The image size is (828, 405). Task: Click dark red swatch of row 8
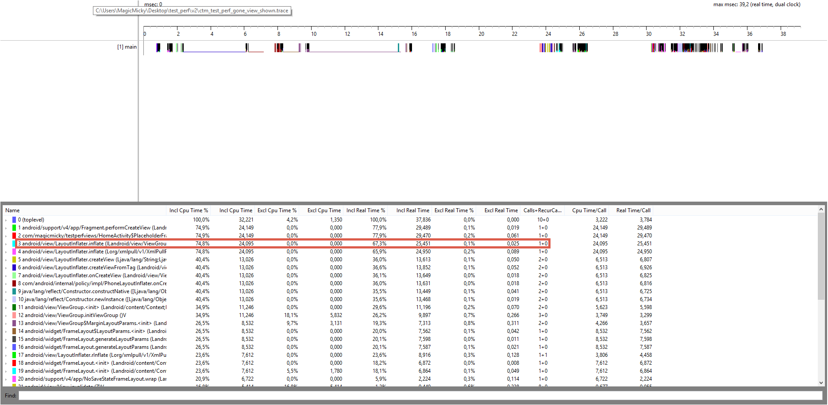click(x=14, y=283)
